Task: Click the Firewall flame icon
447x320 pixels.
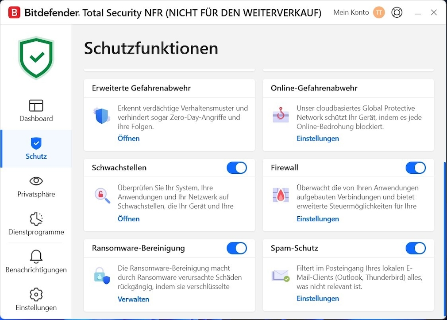Action: (281, 194)
